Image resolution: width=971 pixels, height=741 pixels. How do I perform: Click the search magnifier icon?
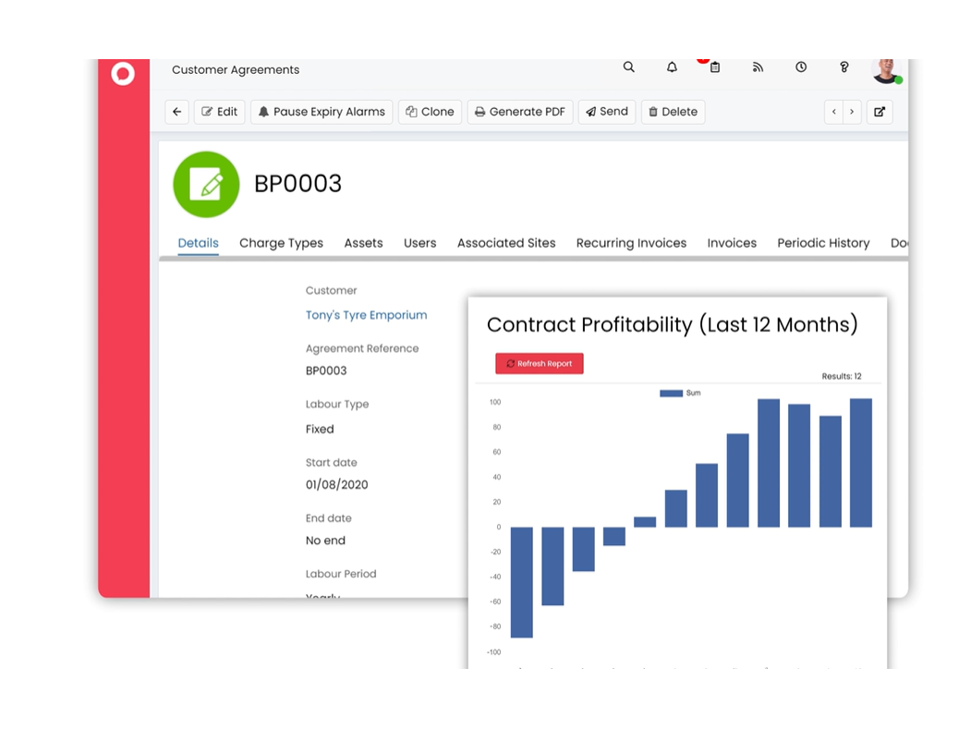click(x=628, y=67)
